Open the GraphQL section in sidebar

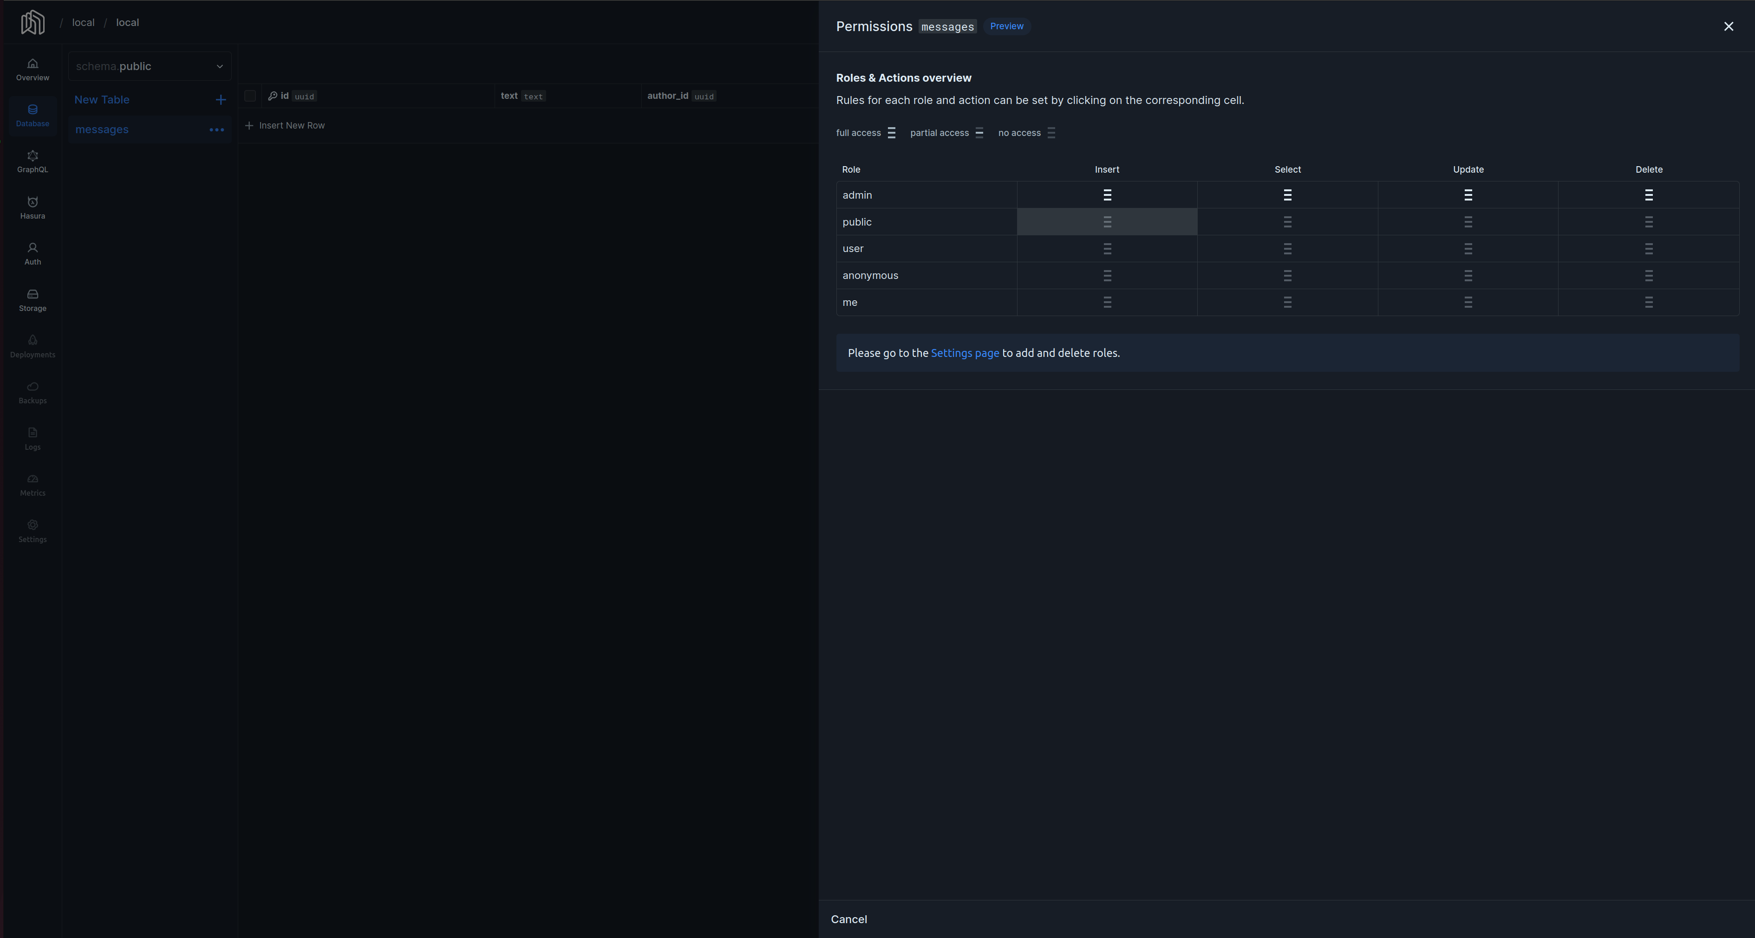pyautogui.click(x=32, y=161)
